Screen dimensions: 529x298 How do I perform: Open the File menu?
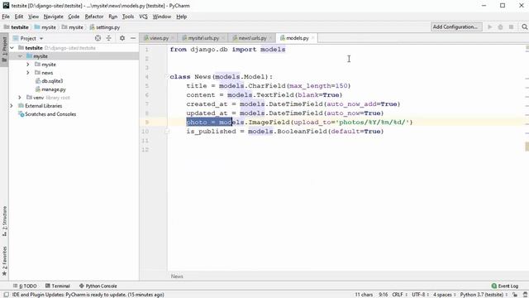(x=6, y=17)
